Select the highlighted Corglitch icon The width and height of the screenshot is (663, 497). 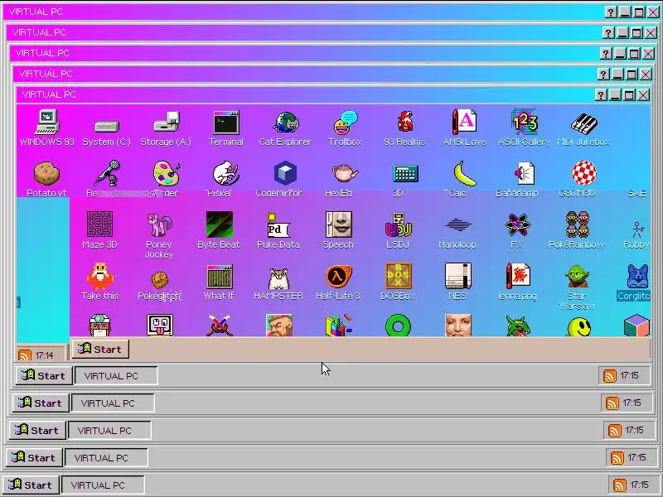coord(636,276)
